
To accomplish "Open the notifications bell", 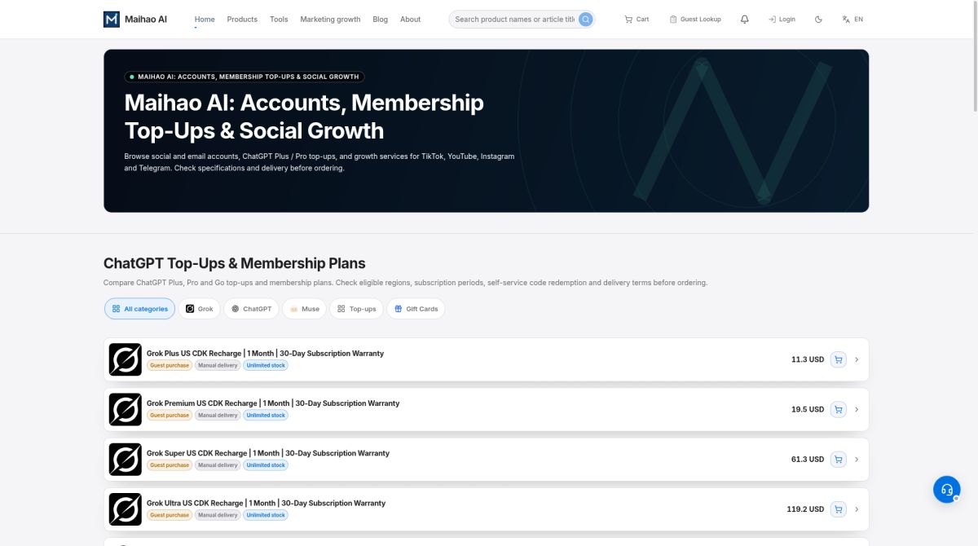I will (744, 19).
